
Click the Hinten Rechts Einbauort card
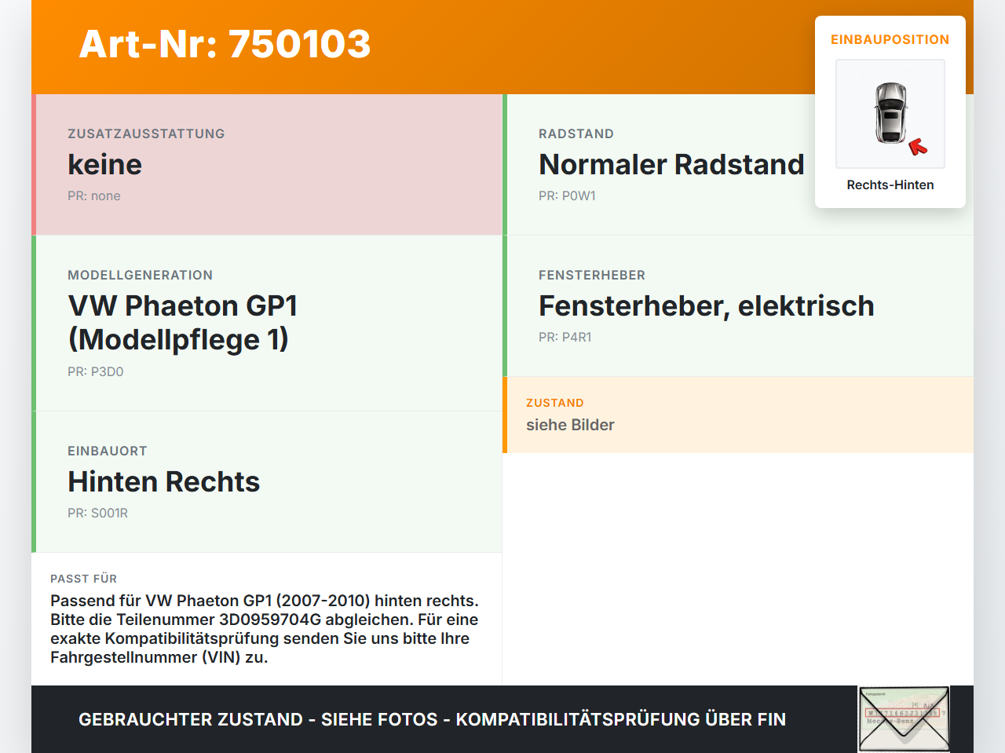[267, 482]
